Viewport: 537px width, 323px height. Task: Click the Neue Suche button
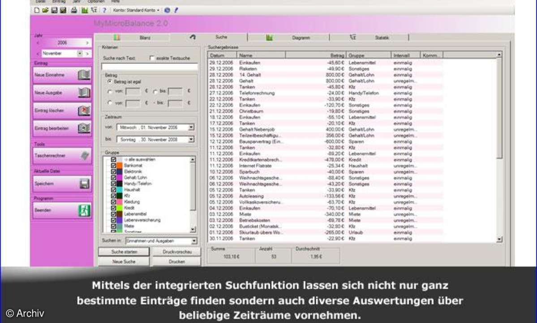(x=124, y=262)
